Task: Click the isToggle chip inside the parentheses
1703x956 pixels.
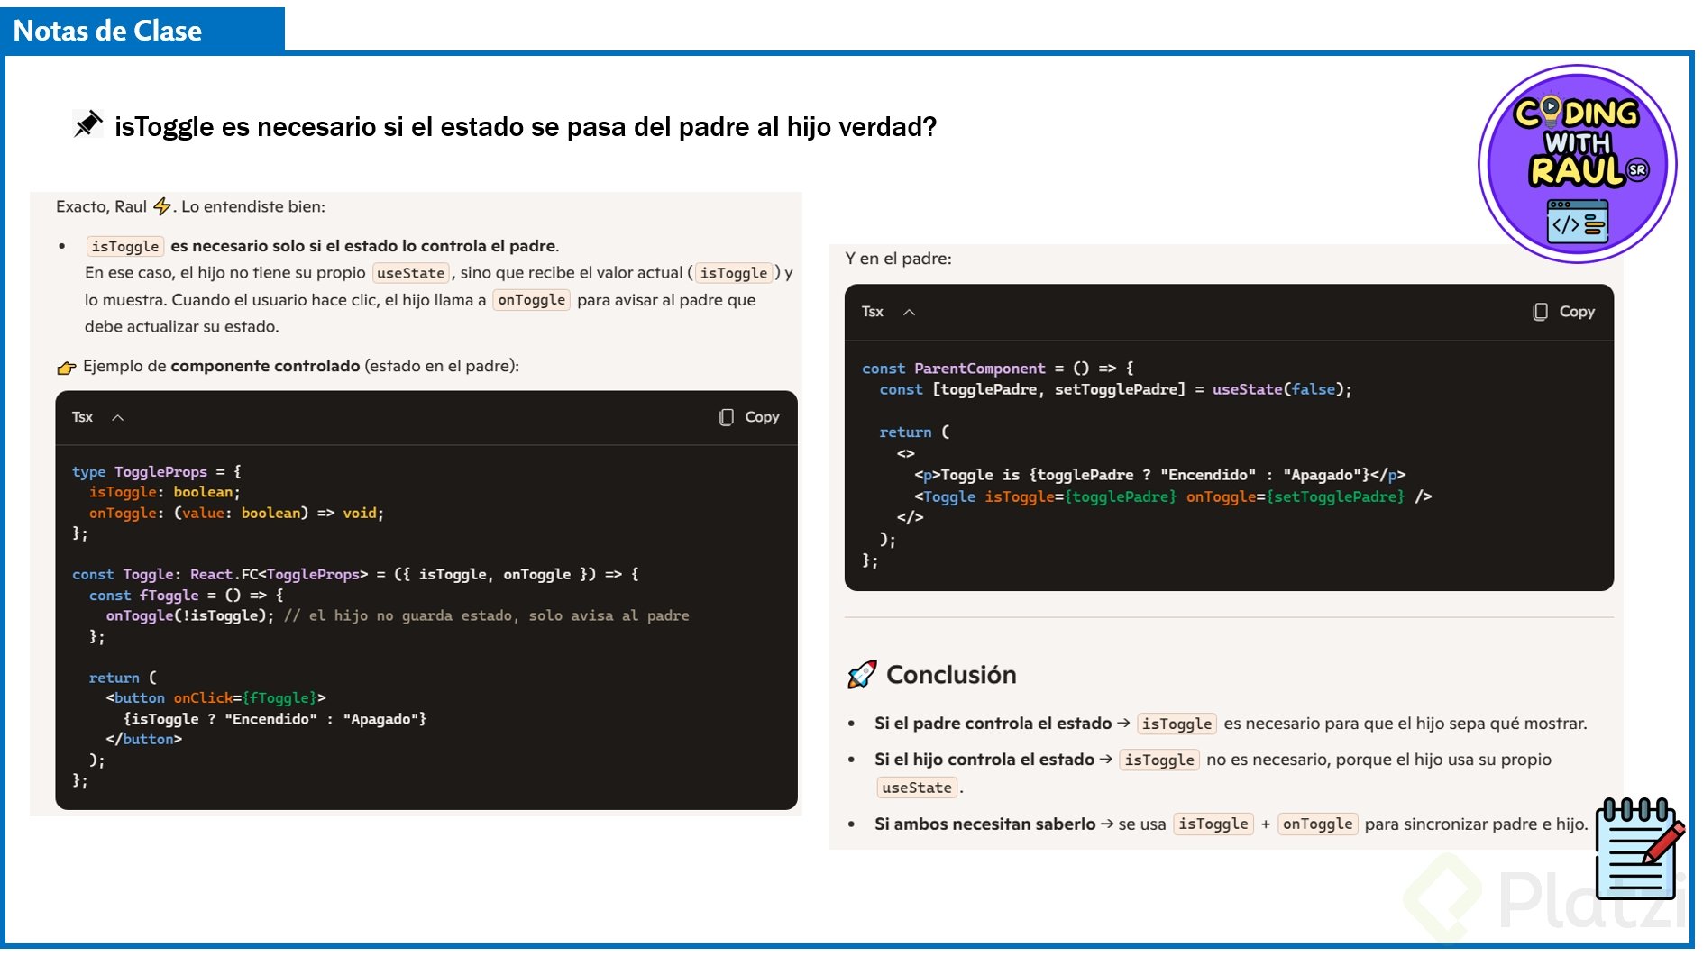Action: [x=734, y=273]
